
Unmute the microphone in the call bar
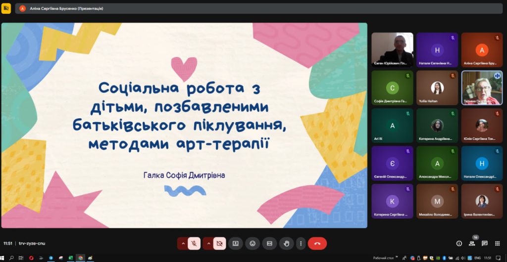click(195, 243)
